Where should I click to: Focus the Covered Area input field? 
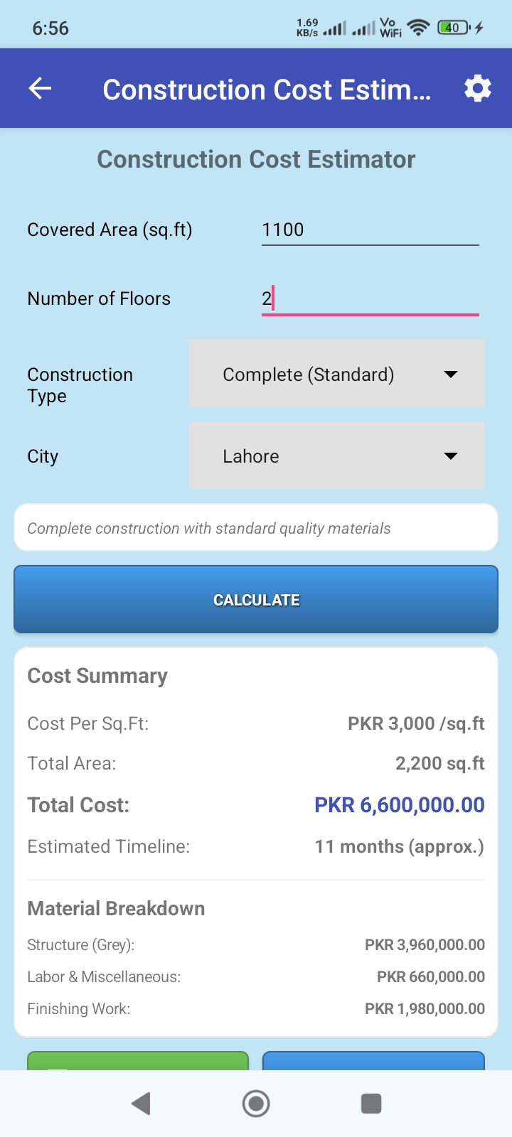pyautogui.click(x=370, y=230)
